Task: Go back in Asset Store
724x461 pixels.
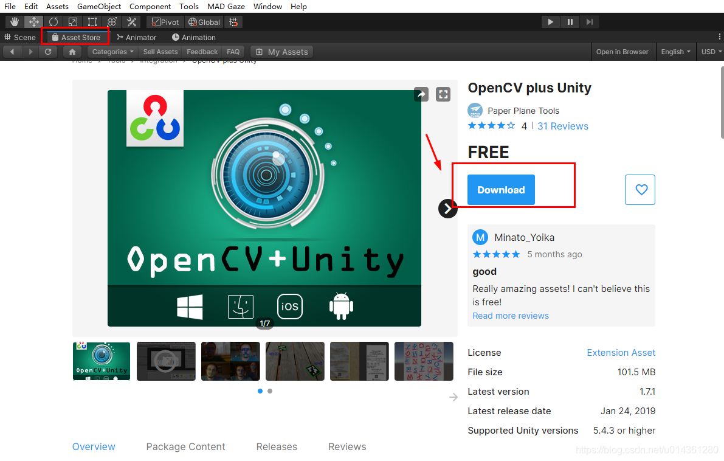Action: click(x=12, y=52)
